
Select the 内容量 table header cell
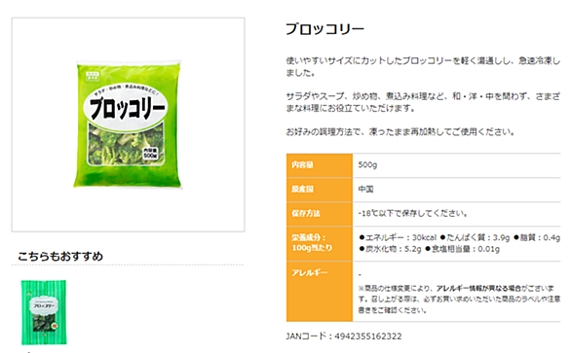[x=320, y=165]
